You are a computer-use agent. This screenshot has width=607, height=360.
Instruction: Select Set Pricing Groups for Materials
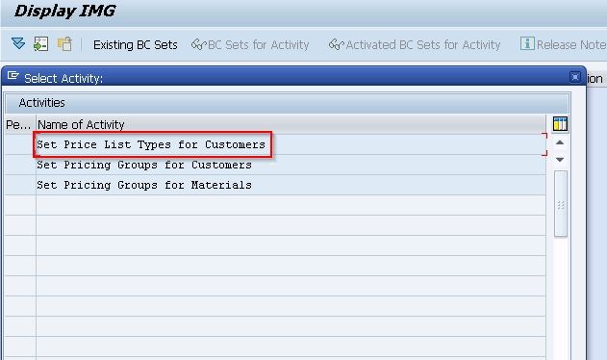(144, 185)
